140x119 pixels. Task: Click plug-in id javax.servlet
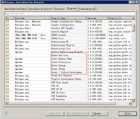(x=116, y=28)
